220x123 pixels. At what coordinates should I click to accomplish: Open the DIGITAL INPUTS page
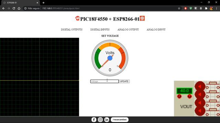[100, 30]
